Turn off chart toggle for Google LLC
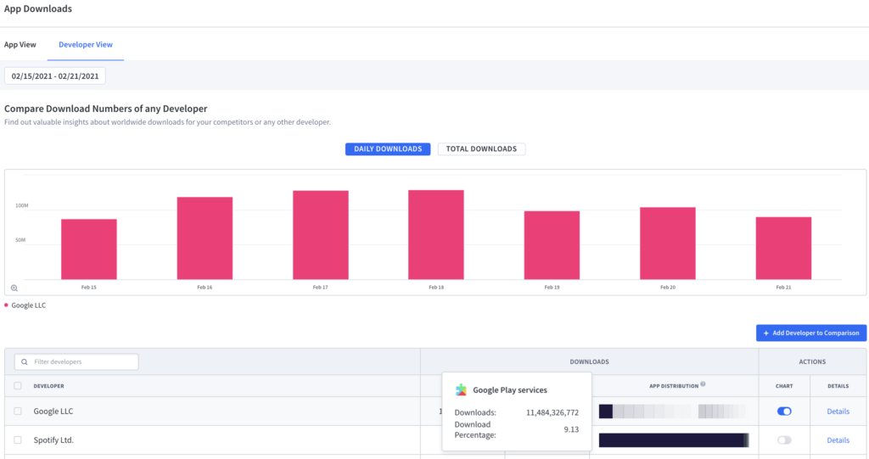Image resolution: width=869 pixels, height=459 pixels. click(x=784, y=411)
